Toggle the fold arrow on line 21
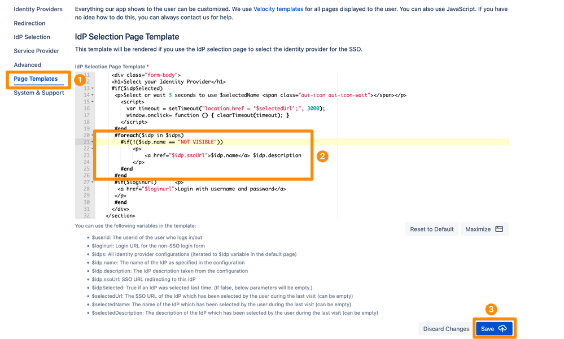The width and height of the screenshot is (564, 339). pos(93,142)
